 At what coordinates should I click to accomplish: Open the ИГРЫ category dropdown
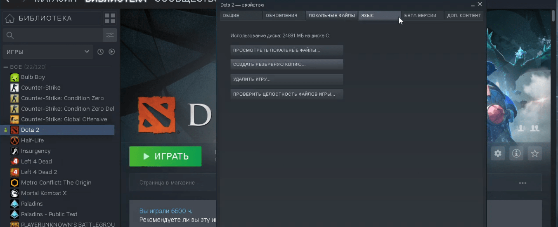[48, 52]
